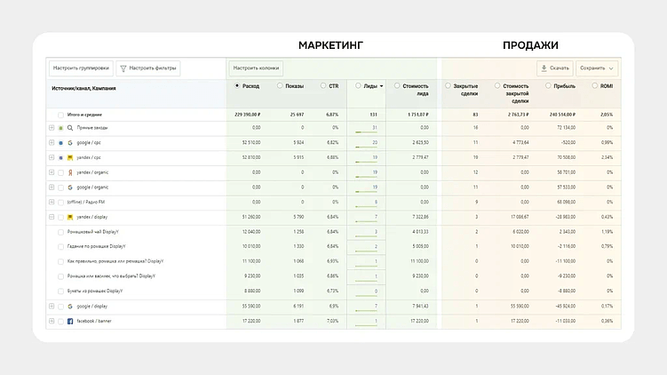Click the Итого и средние total expense cell
The width and height of the screenshot is (667, 375).
[x=247, y=115]
